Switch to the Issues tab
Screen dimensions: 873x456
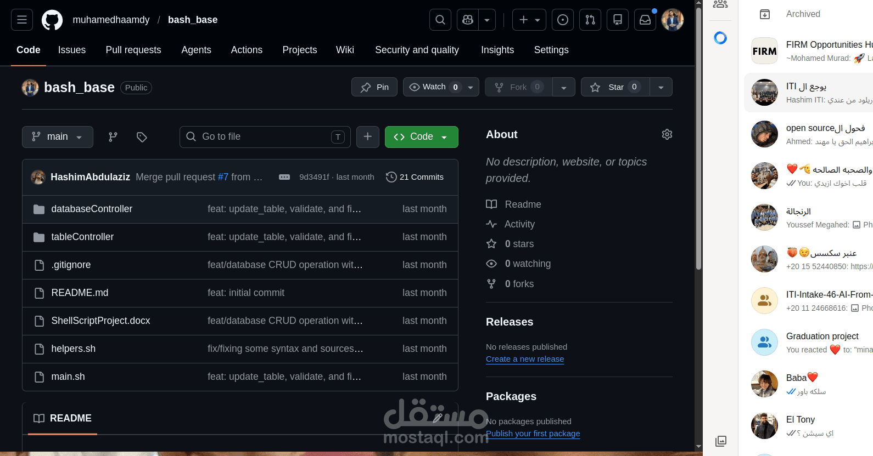click(72, 50)
